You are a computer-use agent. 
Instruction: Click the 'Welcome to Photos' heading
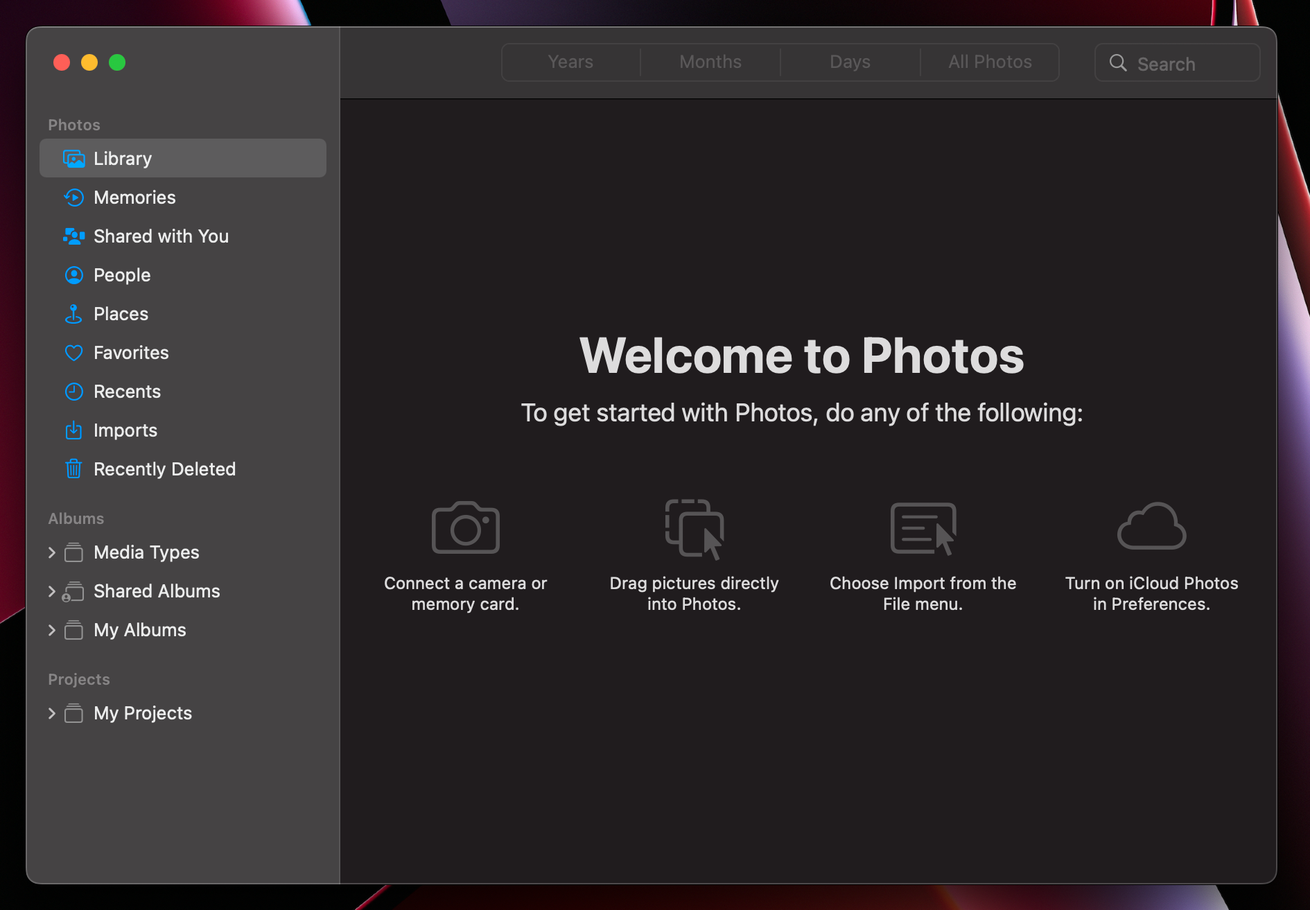(x=802, y=356)
